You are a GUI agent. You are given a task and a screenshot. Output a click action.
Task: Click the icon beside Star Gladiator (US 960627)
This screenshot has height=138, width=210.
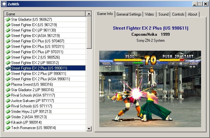tap(8, 19)
